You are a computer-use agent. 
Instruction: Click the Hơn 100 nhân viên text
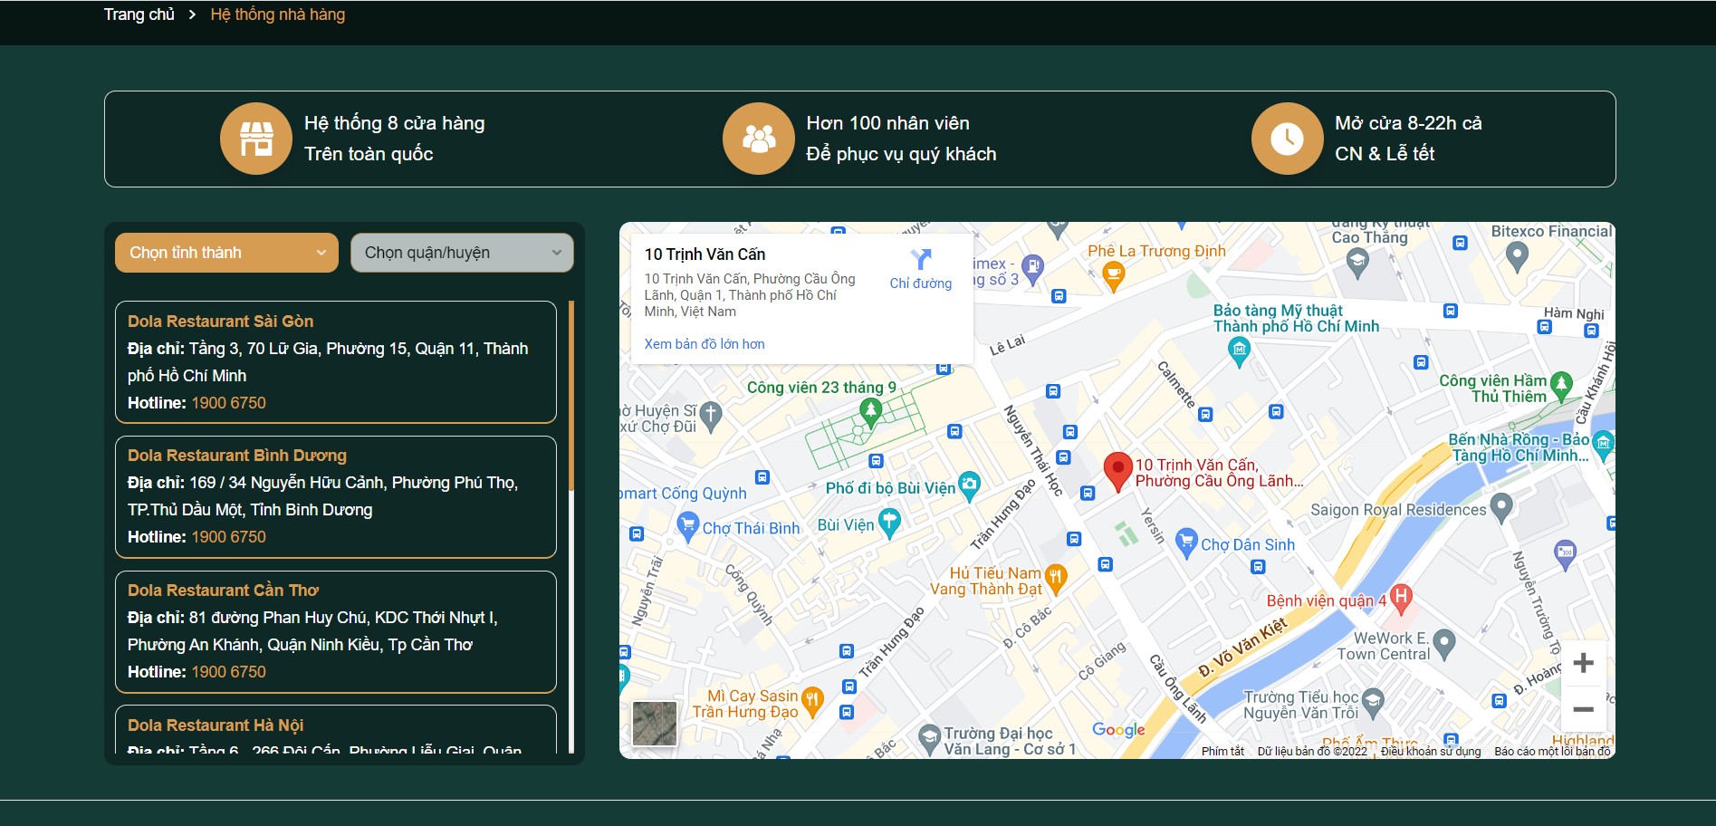click(888, 123)
